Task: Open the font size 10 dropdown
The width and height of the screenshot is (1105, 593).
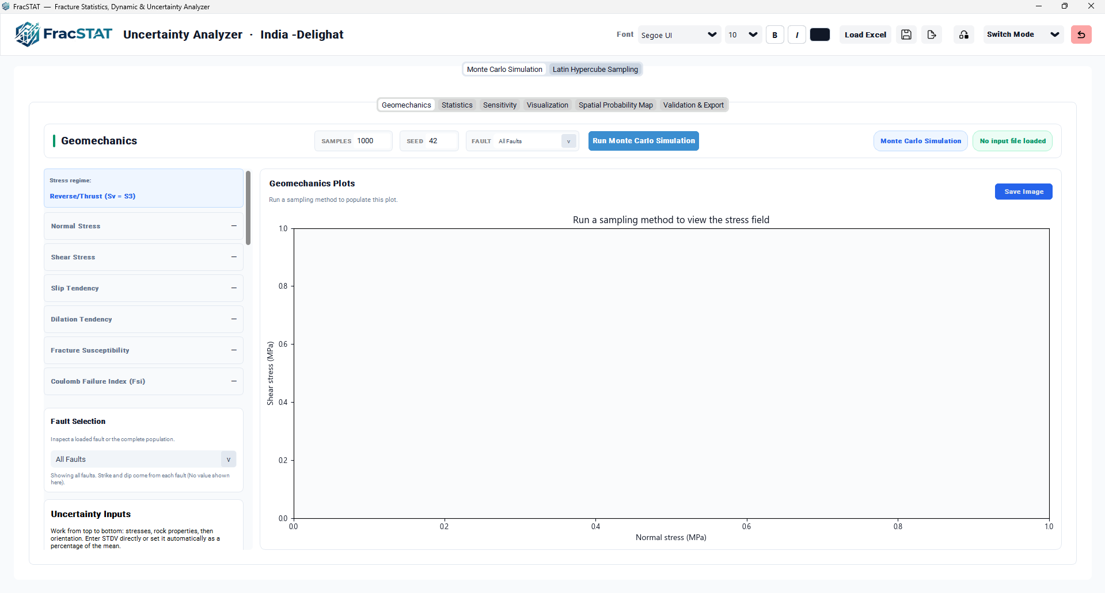Action: [743, 35]
